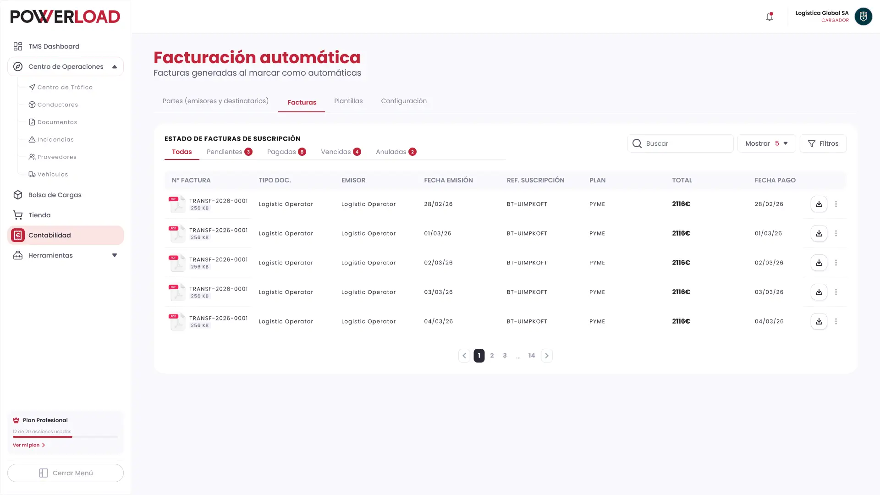The height and width of the screenshot is (495, 880).
Task: Click the Contabilidad euro icon
Action: point(18,235)
